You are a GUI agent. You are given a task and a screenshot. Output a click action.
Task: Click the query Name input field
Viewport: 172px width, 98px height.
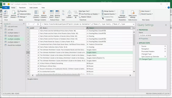click(x=153, y=35)
